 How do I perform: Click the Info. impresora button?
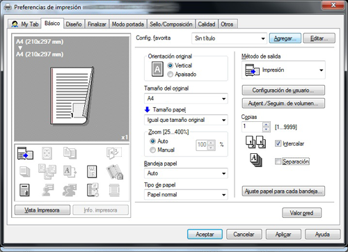pos(100,210)
